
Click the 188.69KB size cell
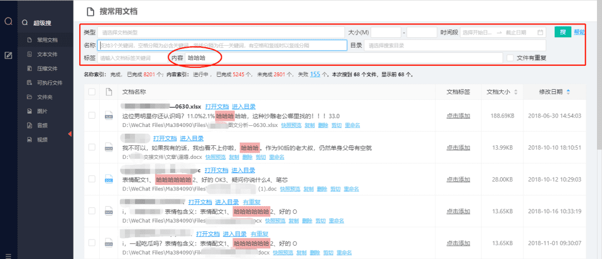tap(502, 115)
